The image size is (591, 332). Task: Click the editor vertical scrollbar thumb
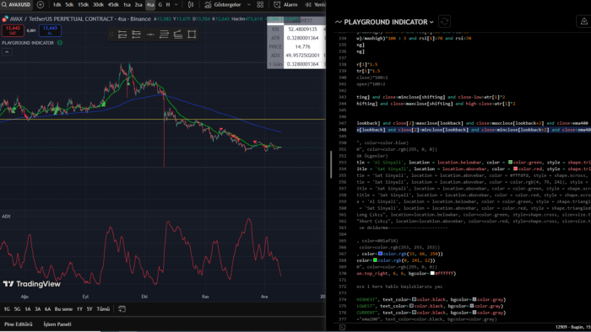pos(331,164)
